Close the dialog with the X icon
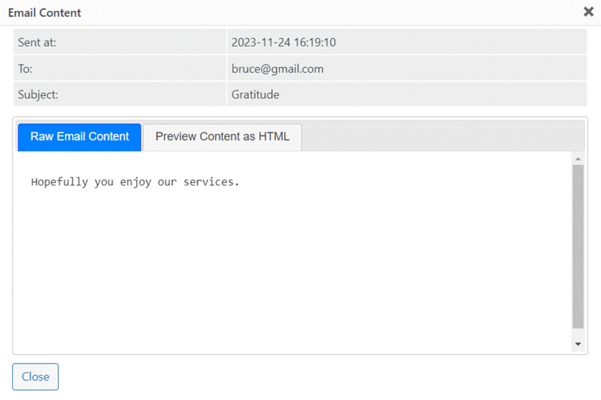Image resolution: width=601 pixels, height=400 pixels. click(588, 12)
